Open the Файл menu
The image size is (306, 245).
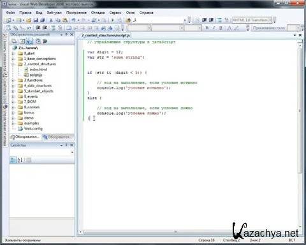(x=10, y=13)
